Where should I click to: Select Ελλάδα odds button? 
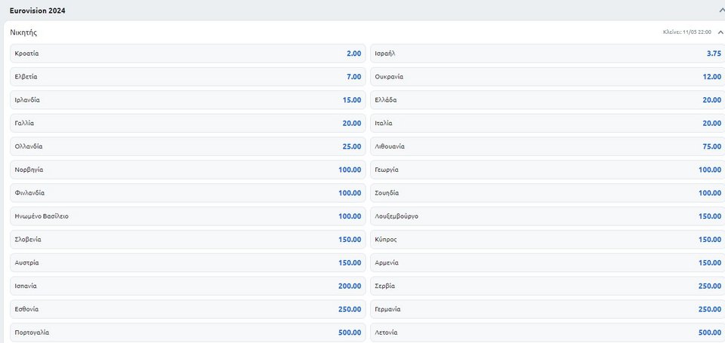pos(548,100)
